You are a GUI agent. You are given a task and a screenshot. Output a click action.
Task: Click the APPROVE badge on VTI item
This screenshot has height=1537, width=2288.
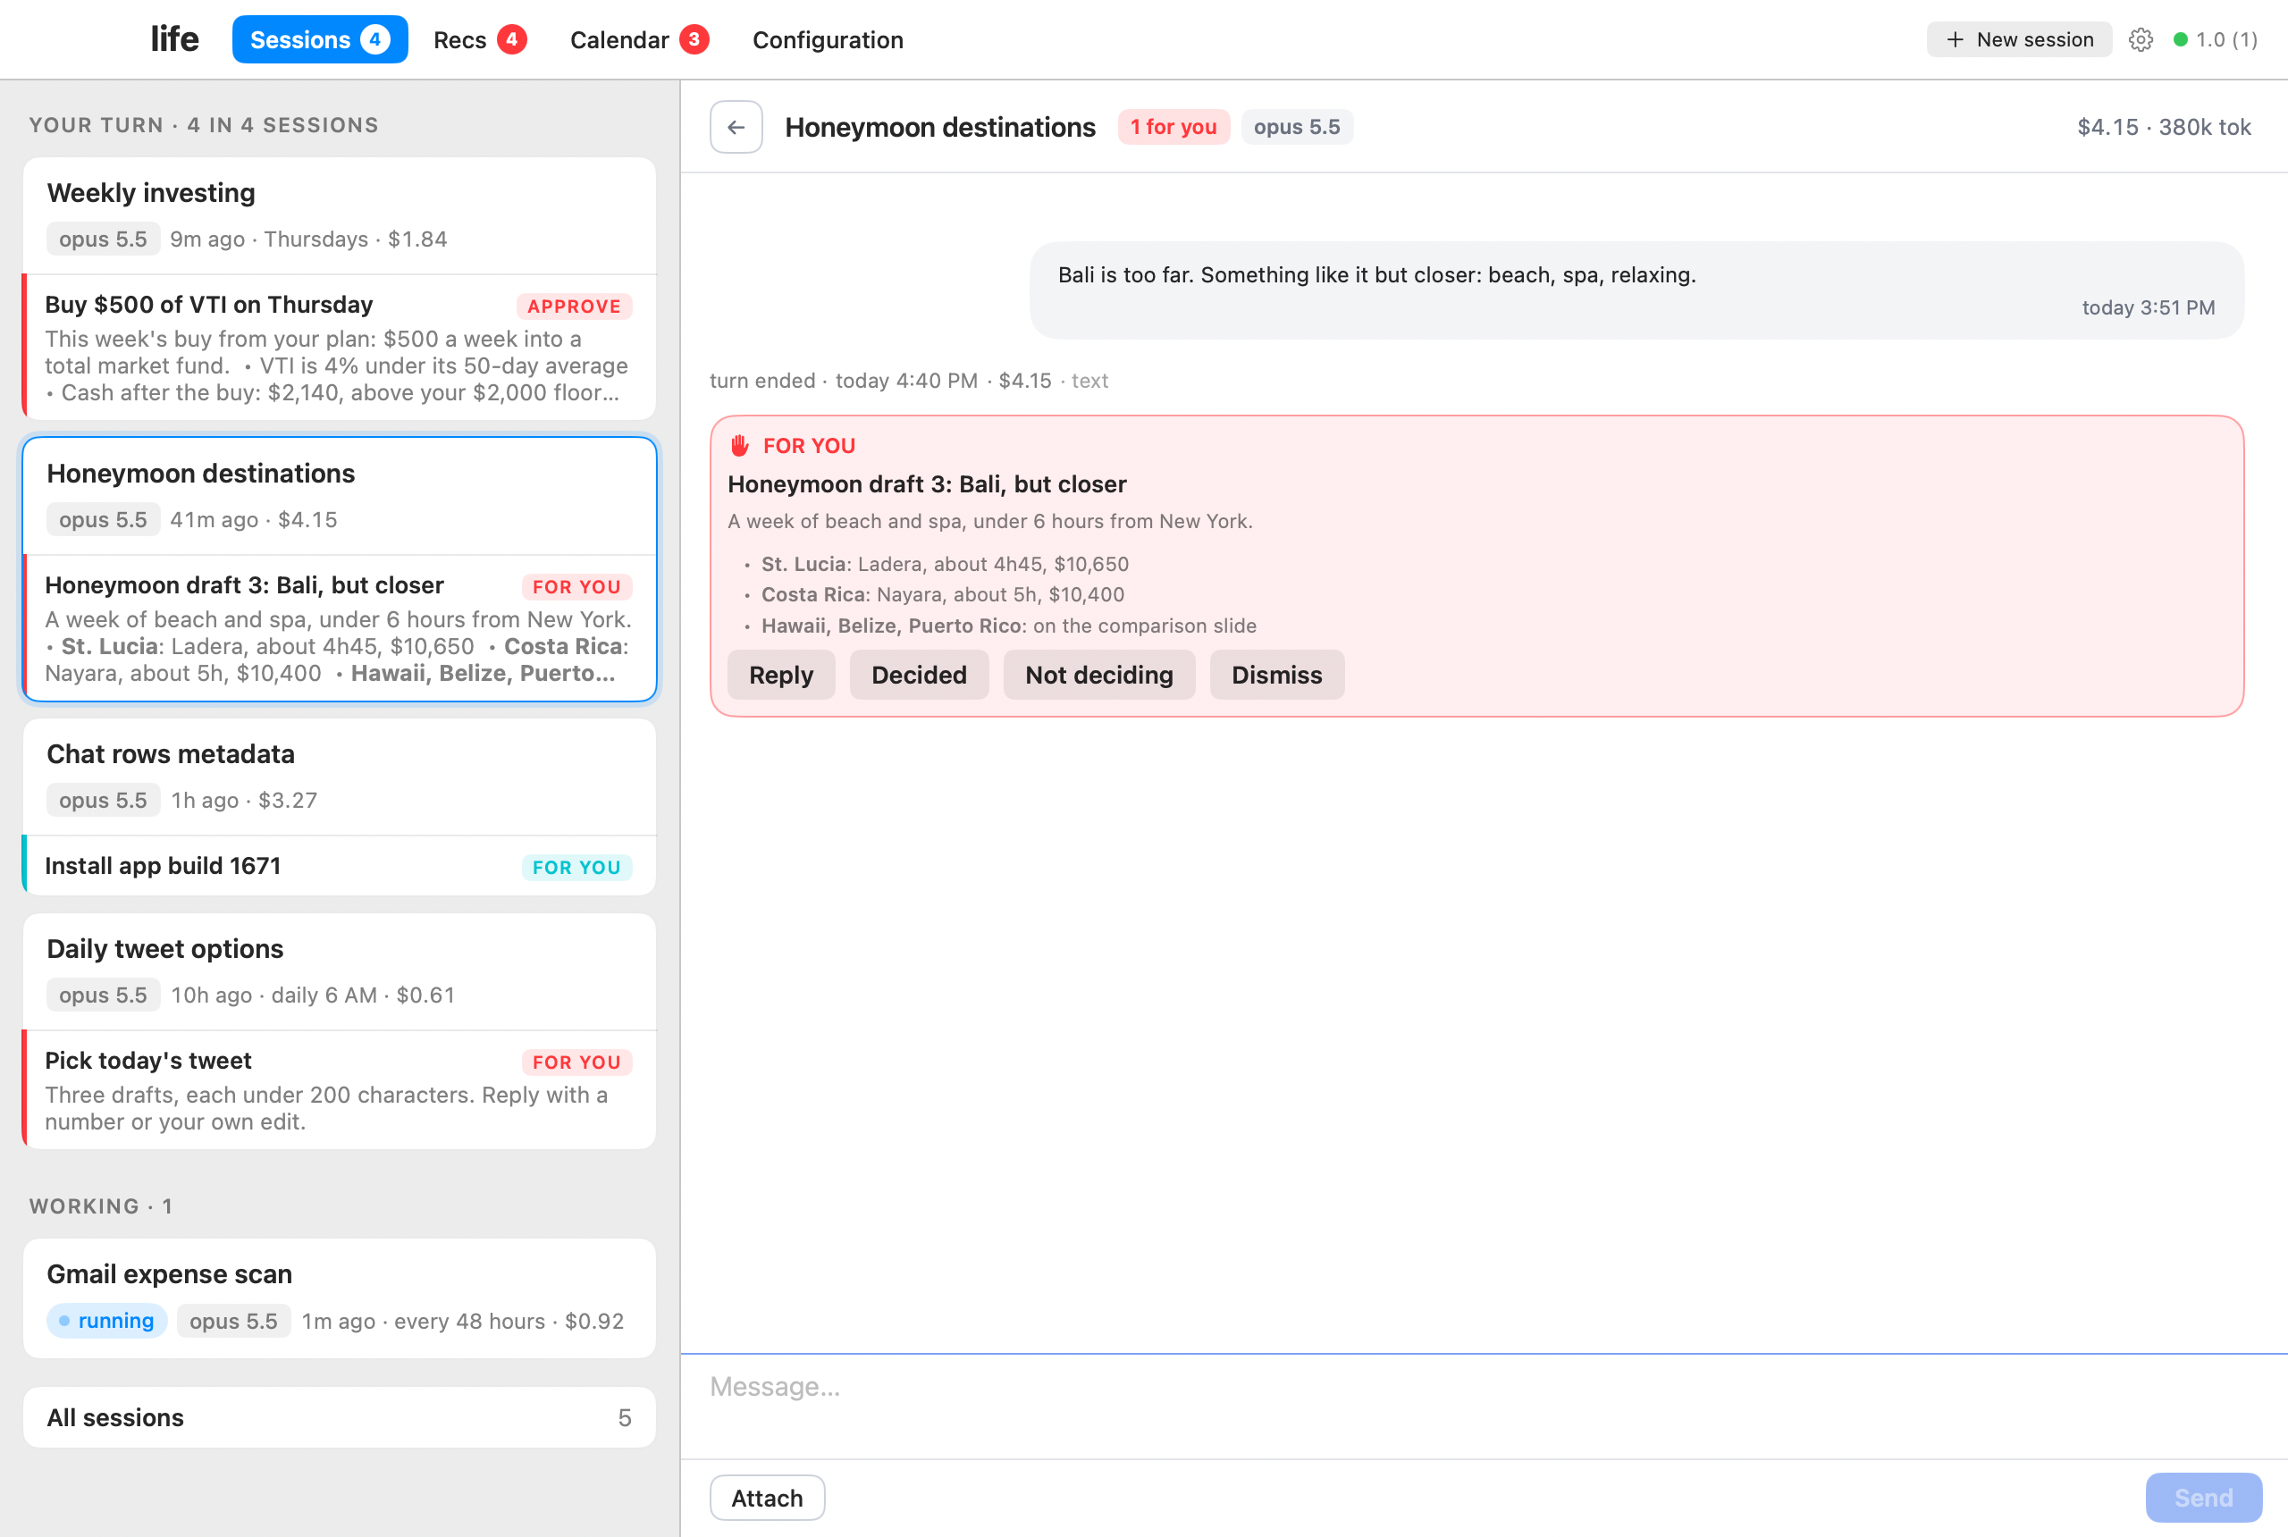coord(575,307)
